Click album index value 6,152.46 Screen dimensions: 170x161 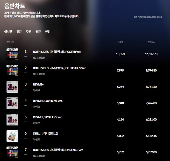[x=151, y=136]
